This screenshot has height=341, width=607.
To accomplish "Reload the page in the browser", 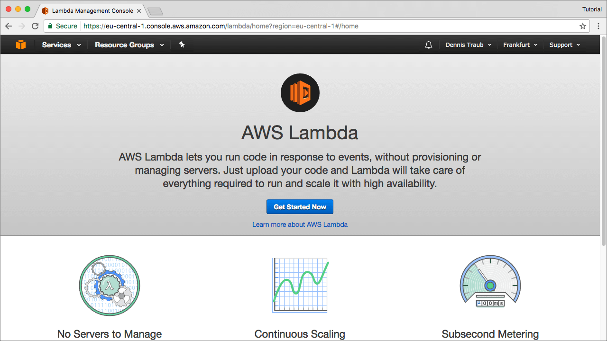I will coord(35,26).
